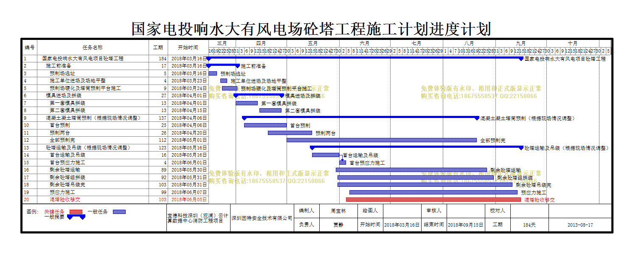Click the 开始时间 column header
This screenshot has width=633, height=253.
188,48
